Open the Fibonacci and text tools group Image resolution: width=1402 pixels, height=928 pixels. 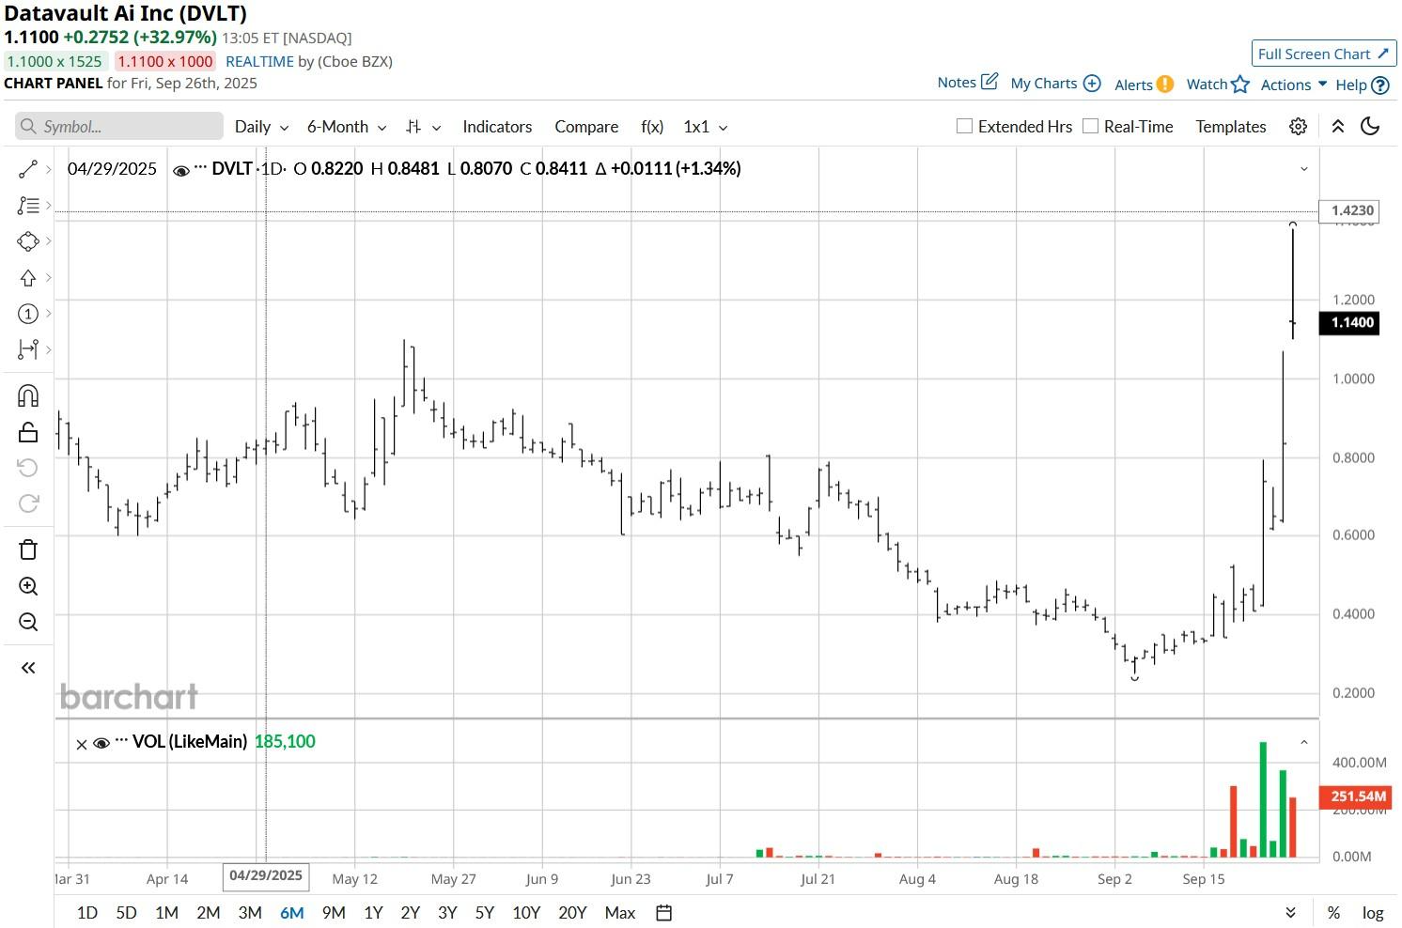[x=28, y=205]
